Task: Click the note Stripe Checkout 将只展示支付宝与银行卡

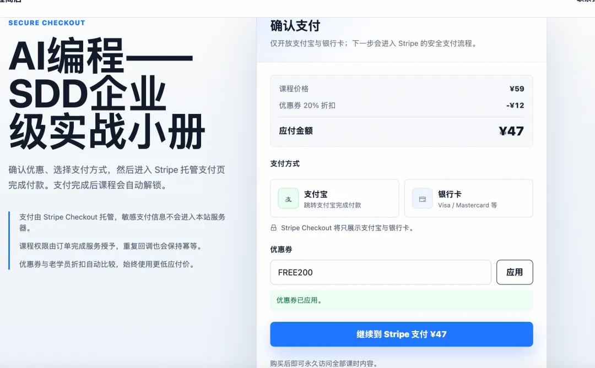Action: pos(347,228)
